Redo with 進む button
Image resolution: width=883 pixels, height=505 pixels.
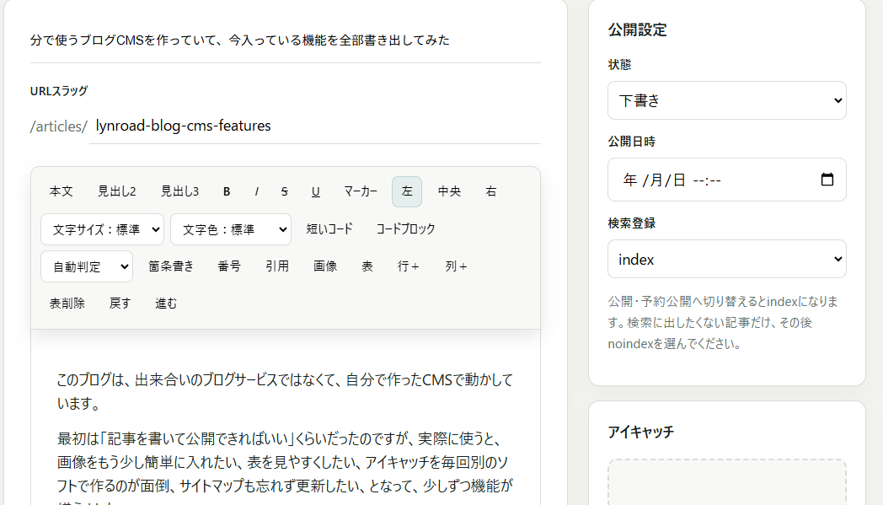(x=166, y=304)
